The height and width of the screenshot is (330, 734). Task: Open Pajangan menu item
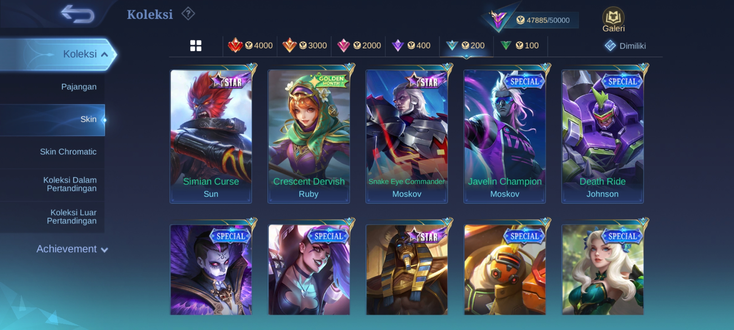tap(79, 87)
